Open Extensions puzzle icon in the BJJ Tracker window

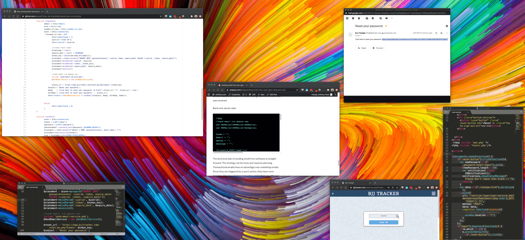(428, 188)
